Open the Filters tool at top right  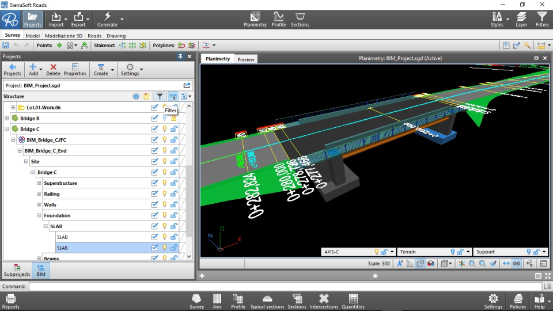[542, 19]
